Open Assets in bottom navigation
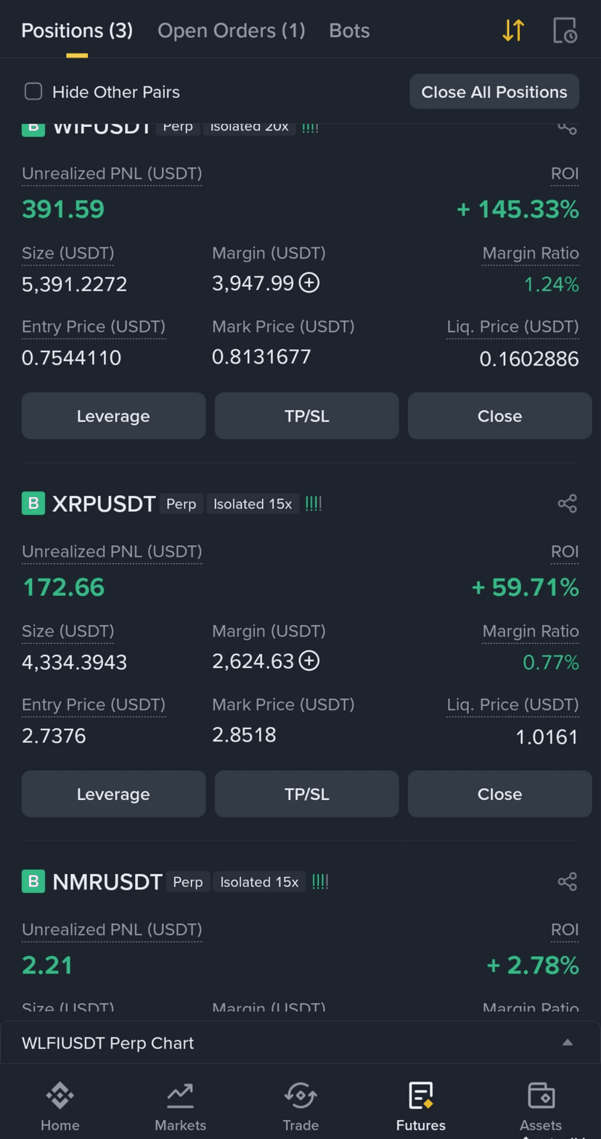 (x=541, y=1106)
